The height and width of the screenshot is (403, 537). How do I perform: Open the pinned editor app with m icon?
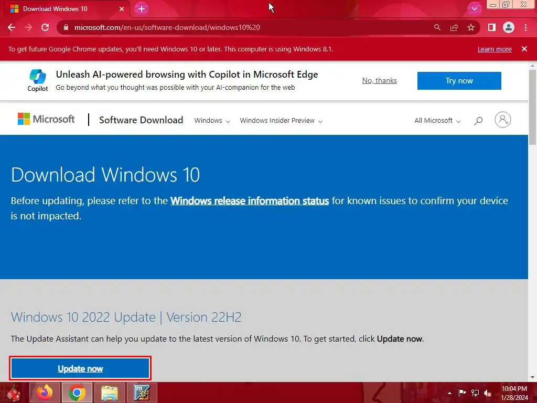[x=142, y=393]
